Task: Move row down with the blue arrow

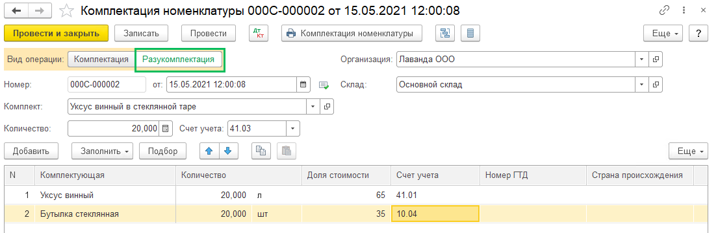Action: coord(229,151)
